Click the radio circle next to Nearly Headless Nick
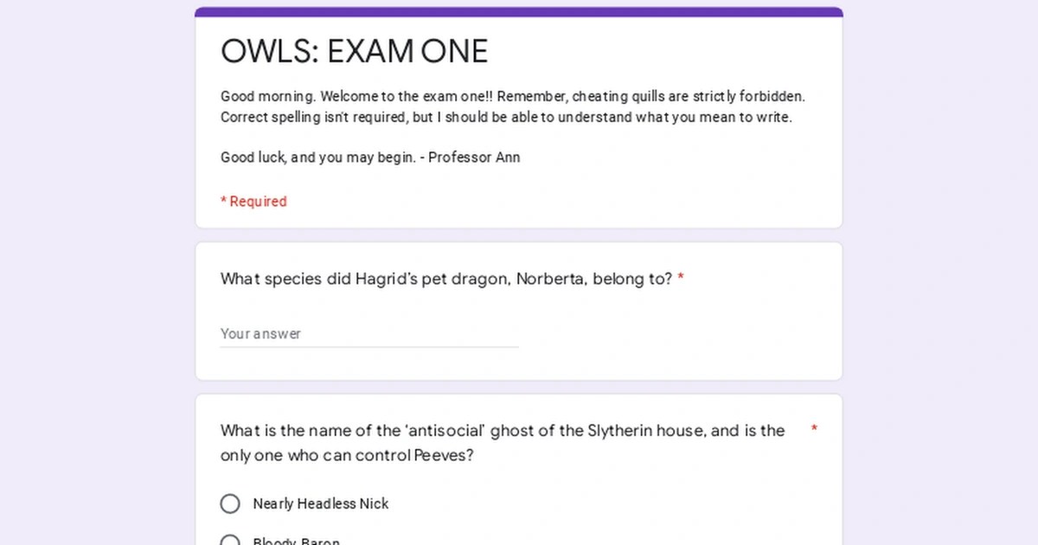Image resolution: width=1038 pixels, height=545 pixels. pos(230,503)
